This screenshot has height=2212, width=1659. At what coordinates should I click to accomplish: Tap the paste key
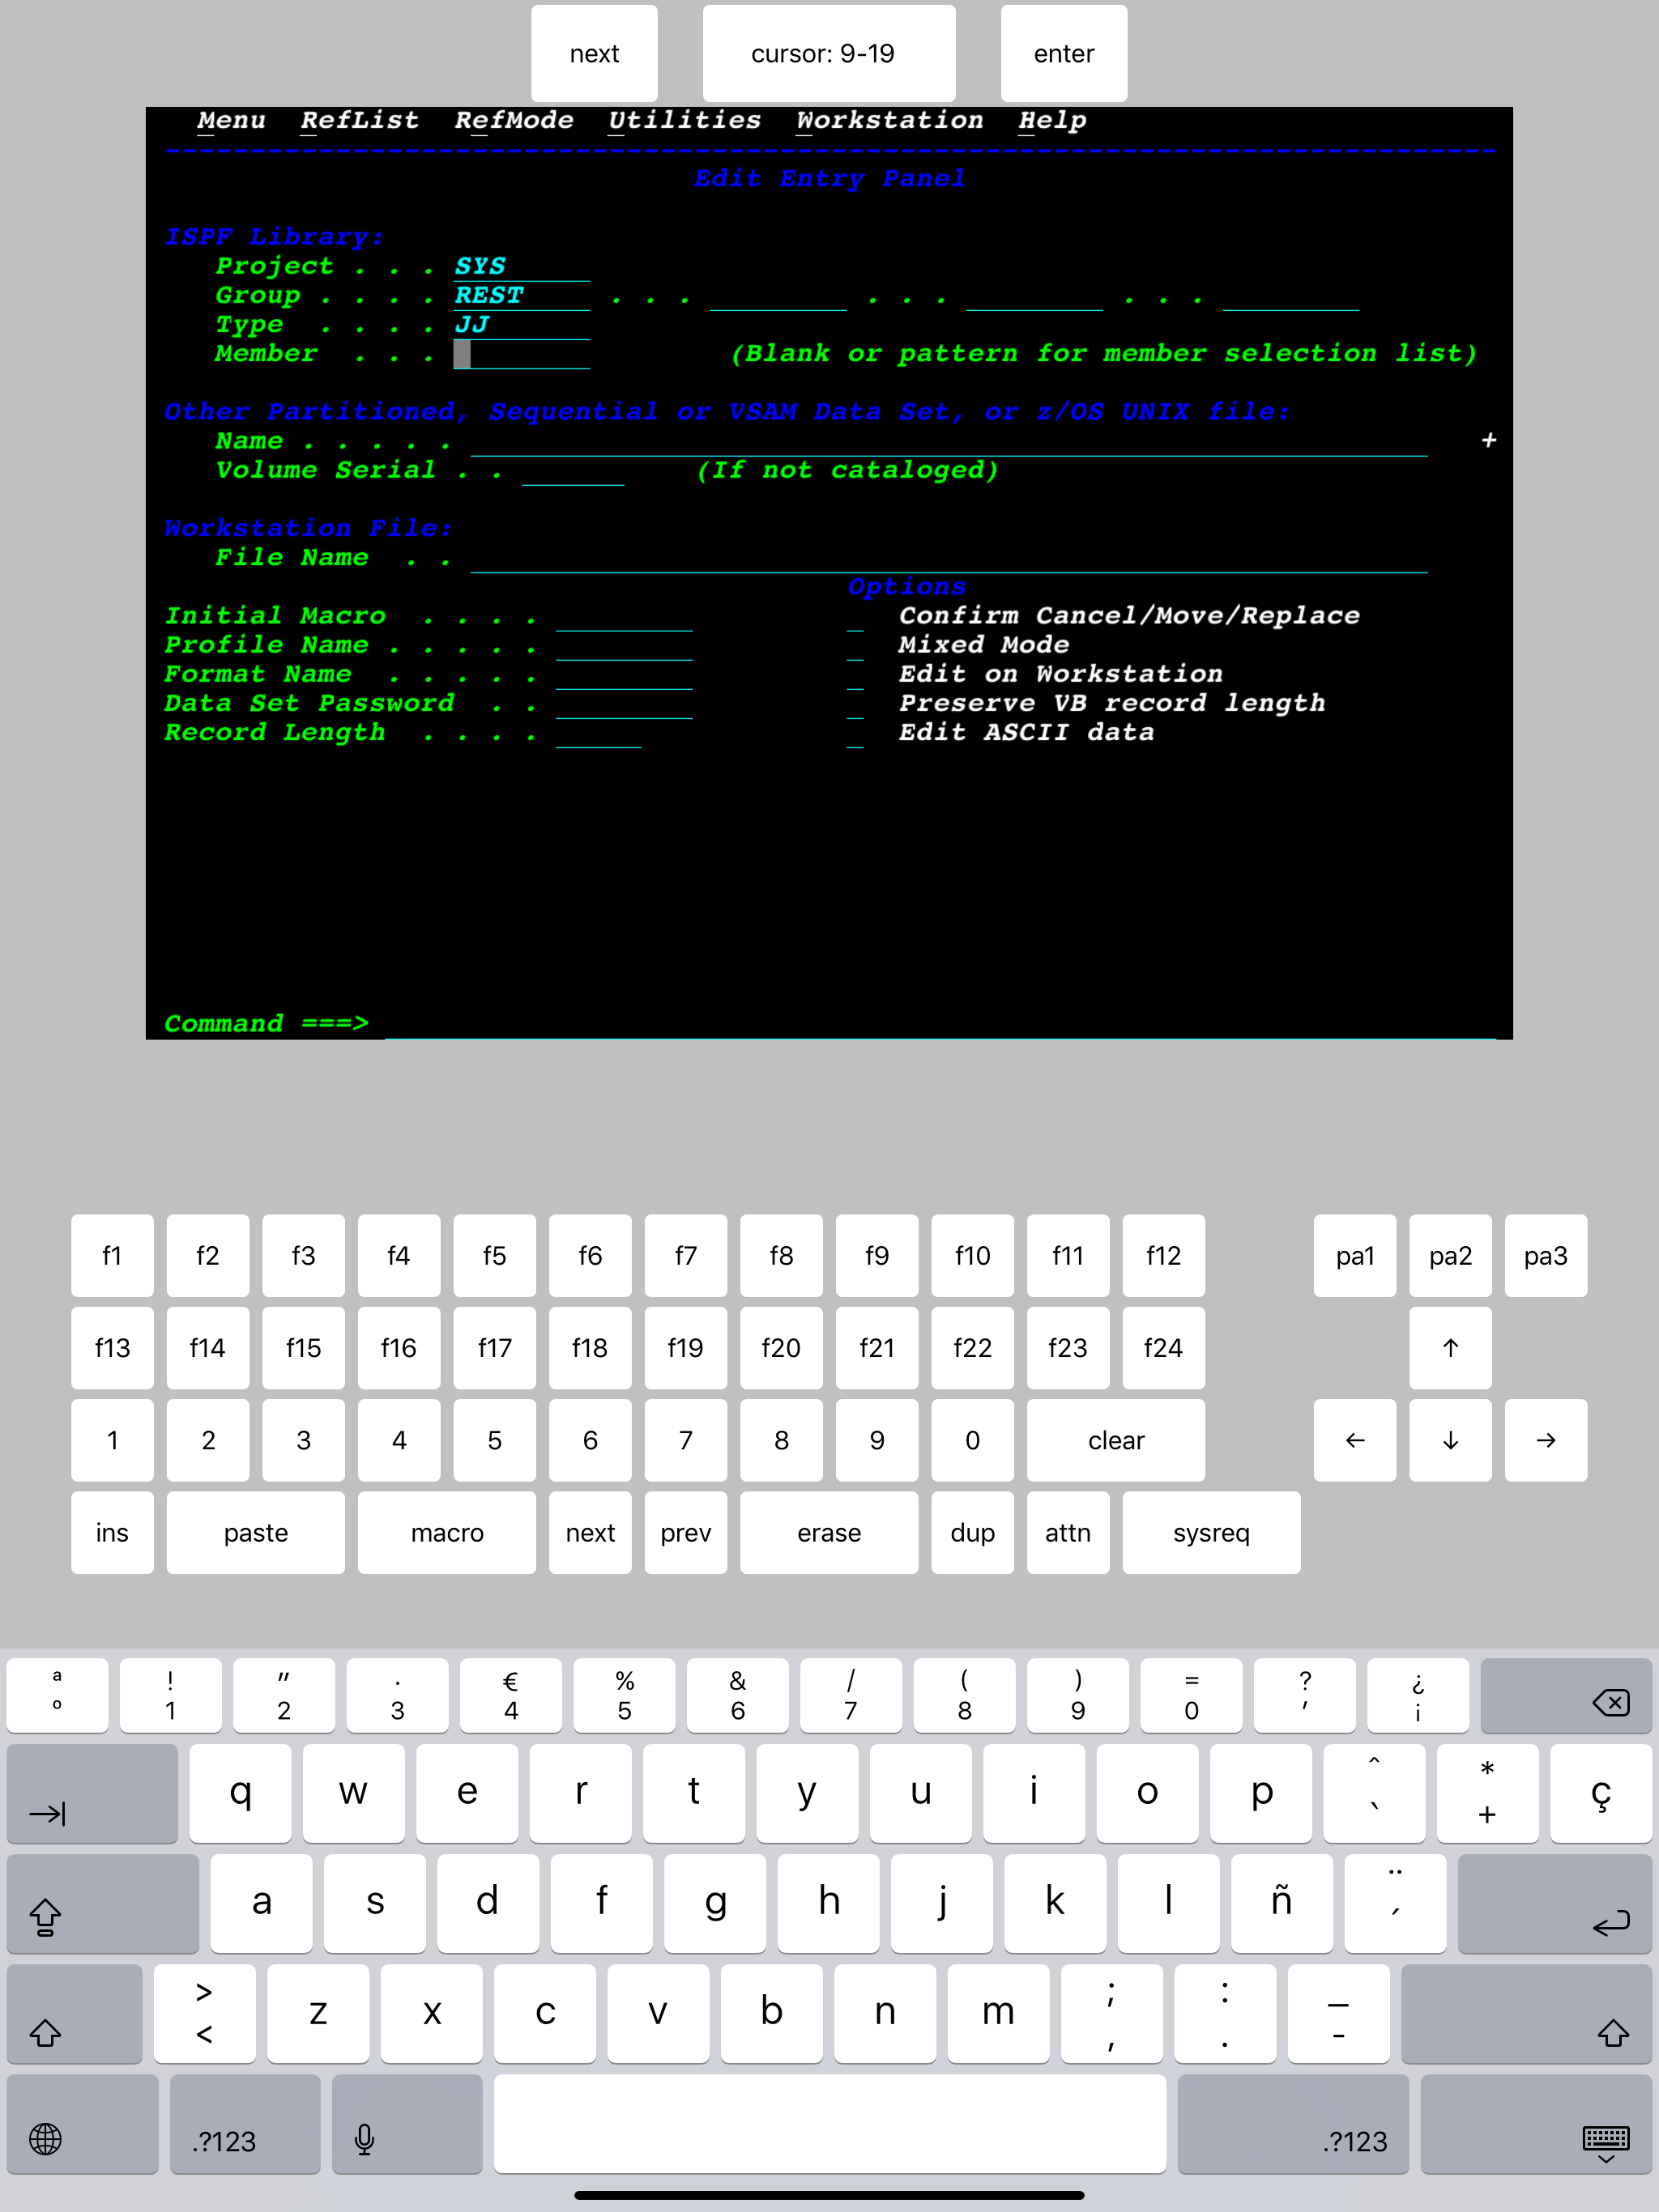[x=255, y=1532]
